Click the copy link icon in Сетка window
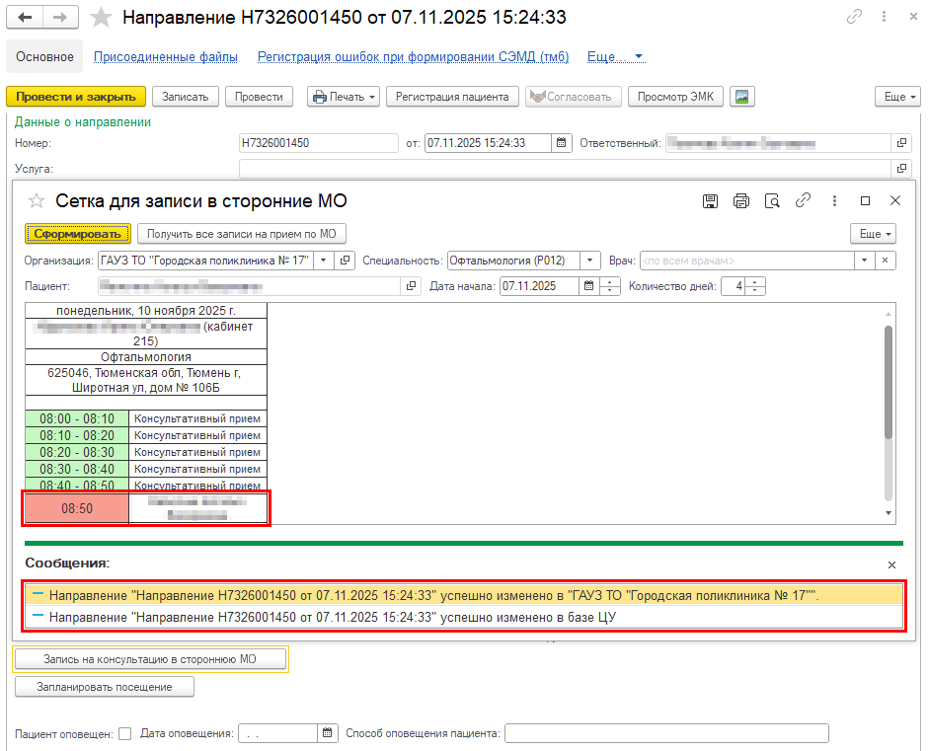This screenshot has height=751, width=928. (804, 201)
